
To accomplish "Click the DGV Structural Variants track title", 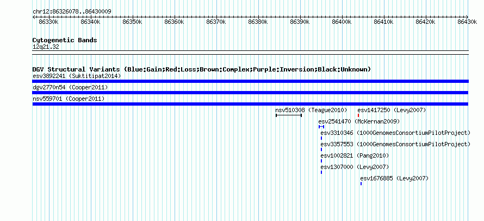I will (x=202, y=69).
